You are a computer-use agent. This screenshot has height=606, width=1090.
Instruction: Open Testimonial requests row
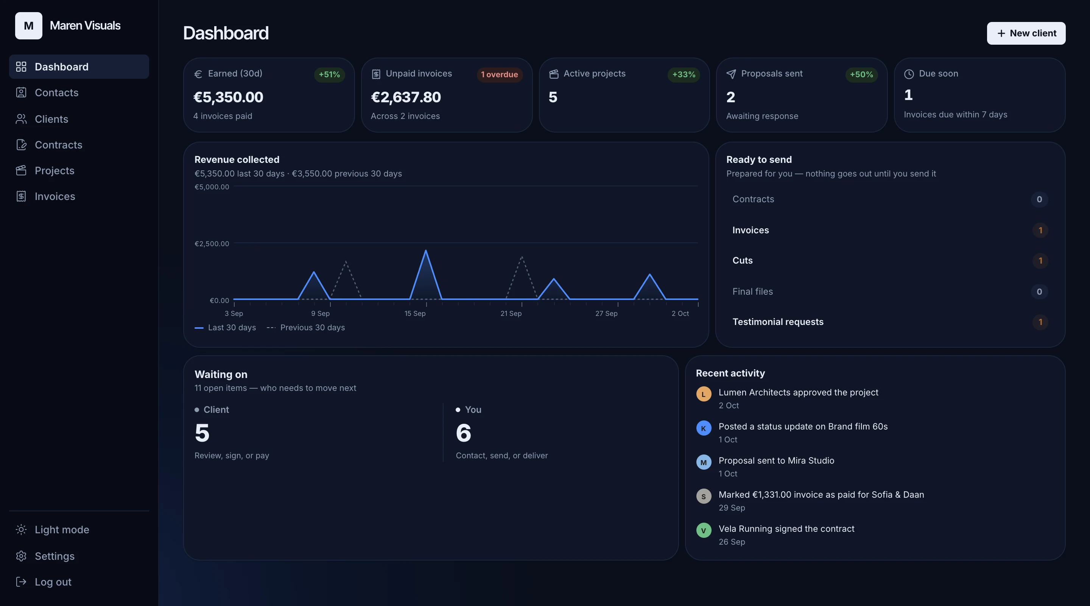(x=890, y=322)
